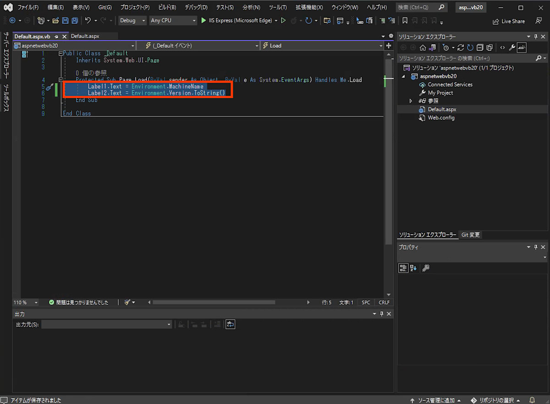Toggle bookmark with the first bookmark icon
The height and width of the screenshot is (404, 550).
point(405,21)
